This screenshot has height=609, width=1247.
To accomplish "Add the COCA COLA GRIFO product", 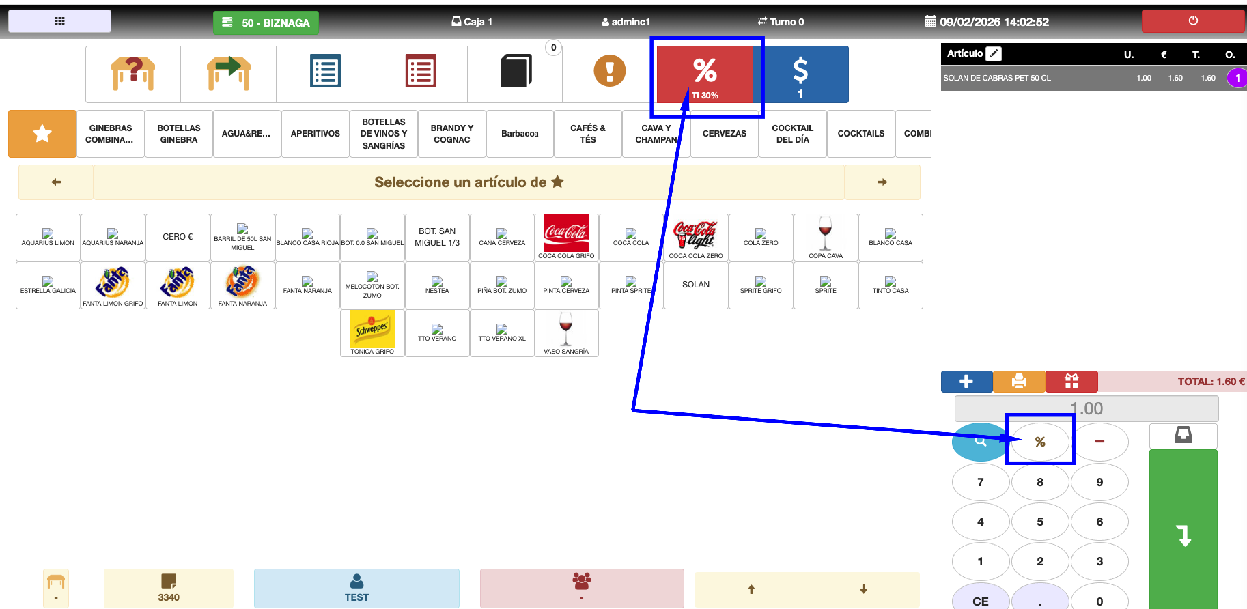I will [x=566, y=238].
